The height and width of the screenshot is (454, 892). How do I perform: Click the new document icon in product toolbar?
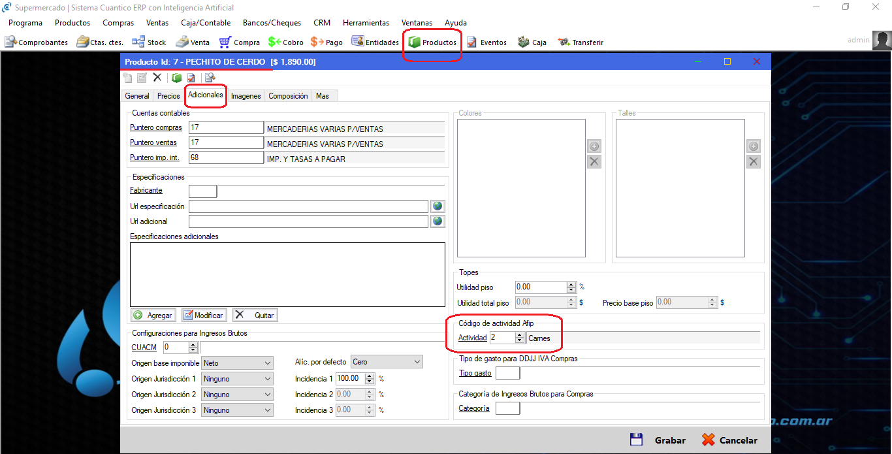coord(128,78)
